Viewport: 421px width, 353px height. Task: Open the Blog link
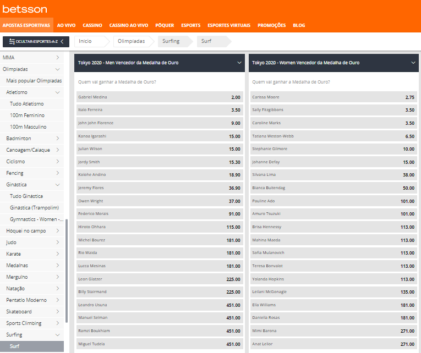point(299,25)
